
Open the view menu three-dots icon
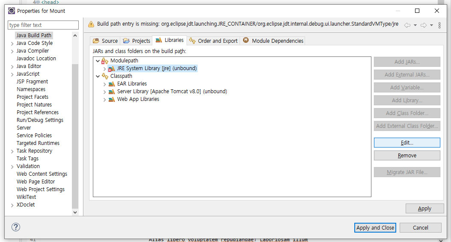(x=439, y=25)
